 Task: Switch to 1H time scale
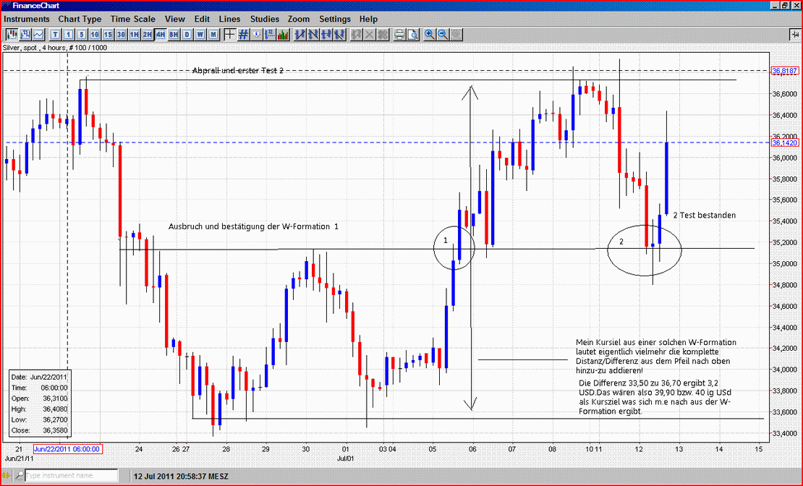134,34
